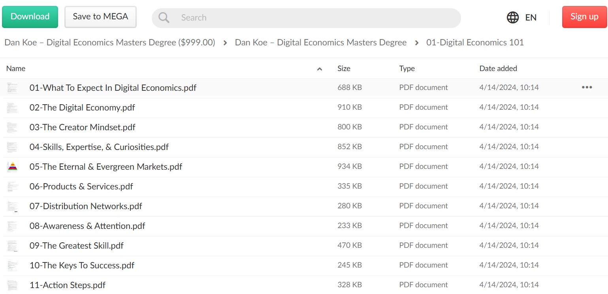Click the Download button
Image resolution: width=608 pixels, height=294 pixels.
pyautogui.click(x=30, y=17)
